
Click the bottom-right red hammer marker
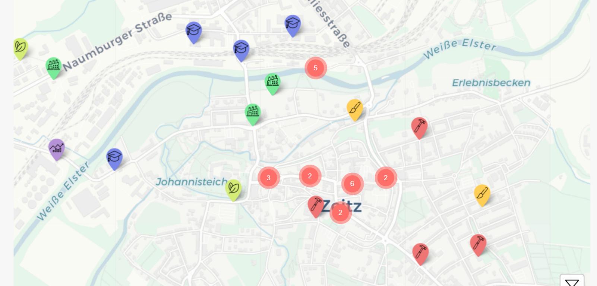[x=478, y=245]
